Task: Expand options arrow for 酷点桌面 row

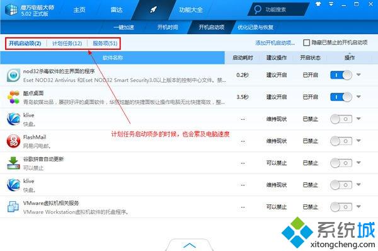Action: [x=358, y=96]
